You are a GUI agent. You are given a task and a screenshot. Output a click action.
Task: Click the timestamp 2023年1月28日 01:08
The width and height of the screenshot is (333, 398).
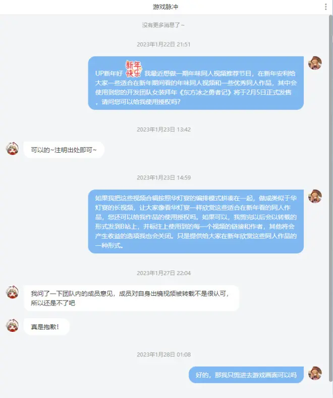[163, 355]
